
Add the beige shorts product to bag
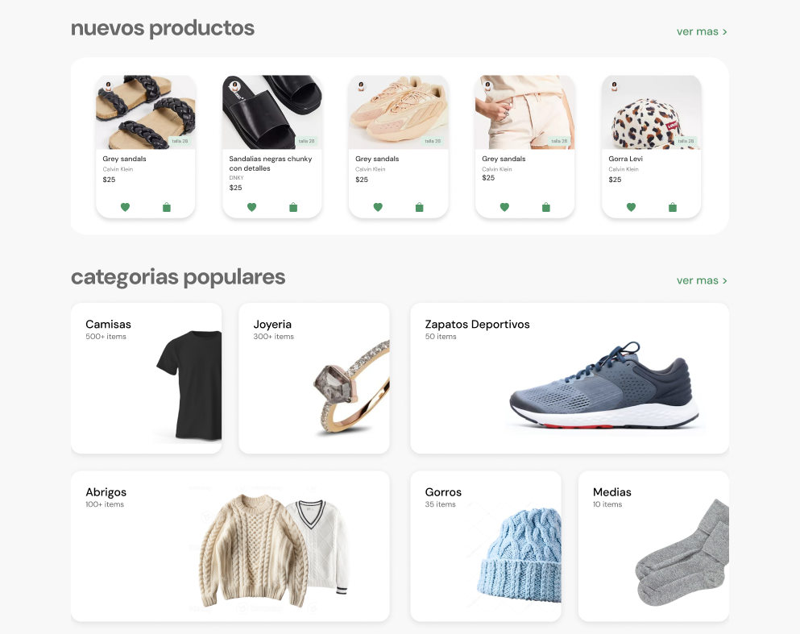tap(546, 207)
